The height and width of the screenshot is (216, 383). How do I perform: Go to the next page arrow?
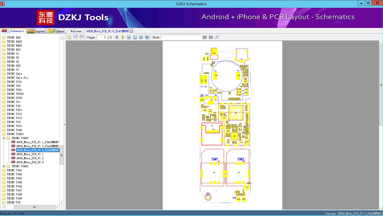click(x=123, y=37)
